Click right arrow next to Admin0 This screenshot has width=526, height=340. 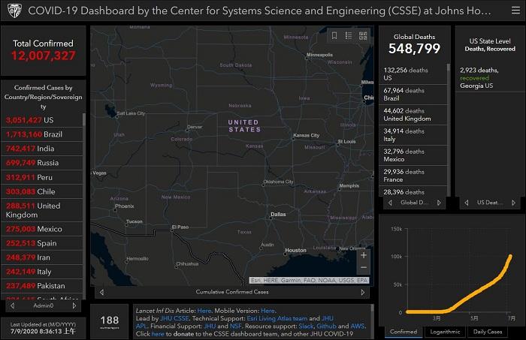point(73,305)
